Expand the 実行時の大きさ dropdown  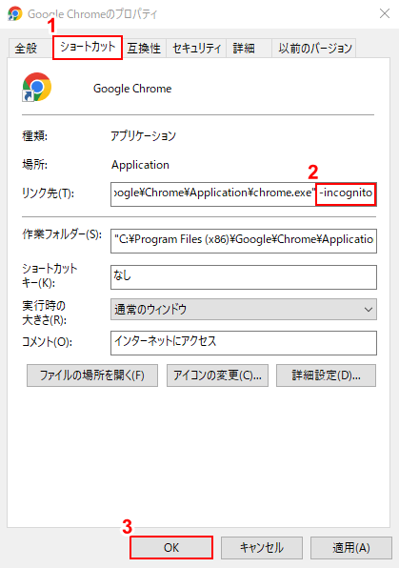pyautogui.click(x=244, y=310)
